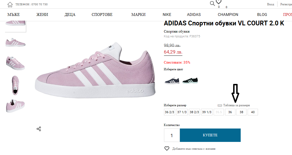Click the quantity input field
The width and height of the screenshot is (292, 155).
(172, 135)
